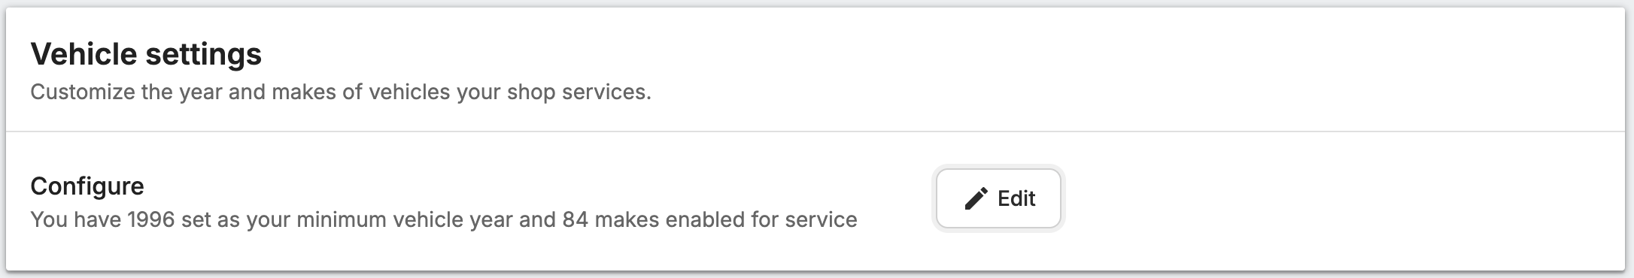Image resolution: width=1634 pixels, height=278 pixels.
Task: Click the pencil icon in Edit button
Action: point(976,198)
